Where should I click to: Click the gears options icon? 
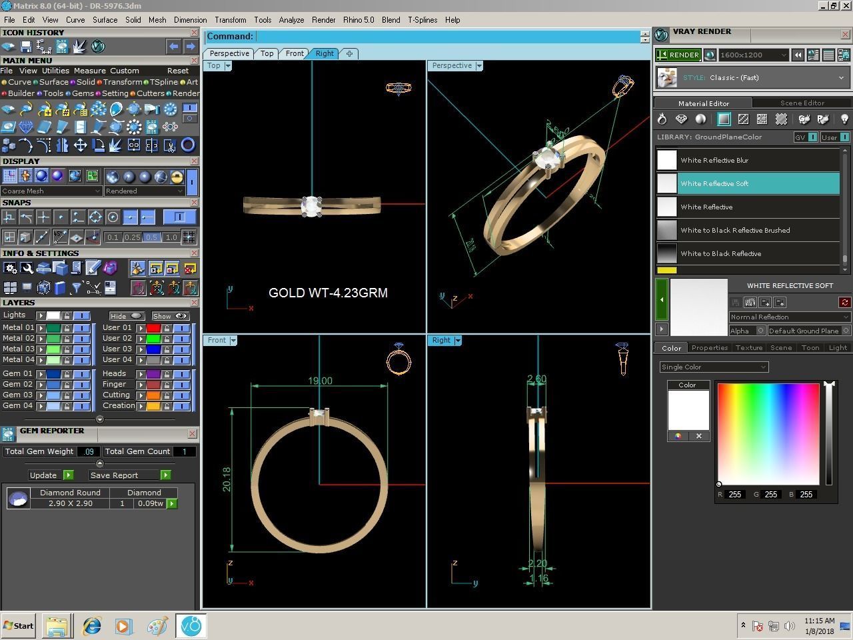click(x=10, y=268)
